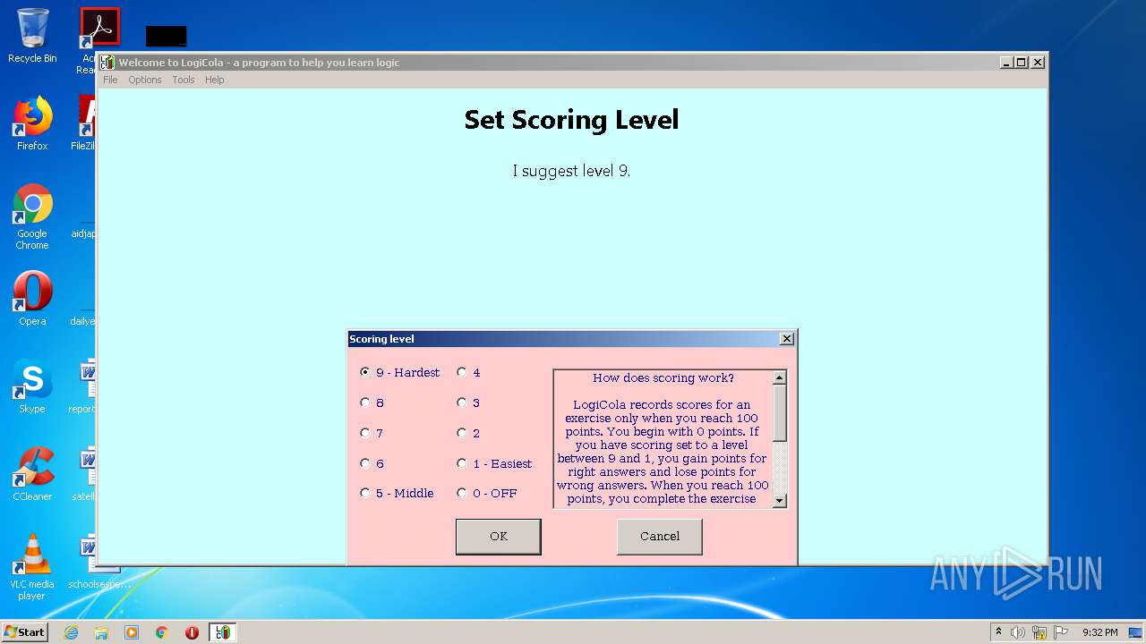Open Internet Explorer from the taskbar

(x=71, y=632)
